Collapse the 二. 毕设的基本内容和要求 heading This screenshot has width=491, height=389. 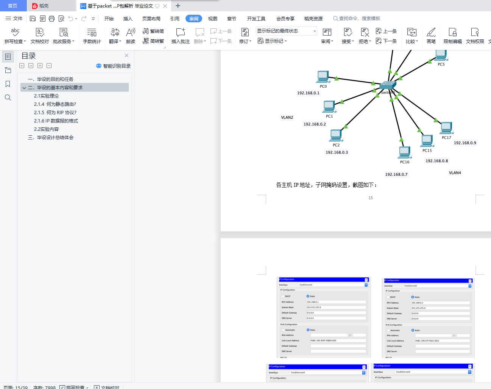click(24, 88)
